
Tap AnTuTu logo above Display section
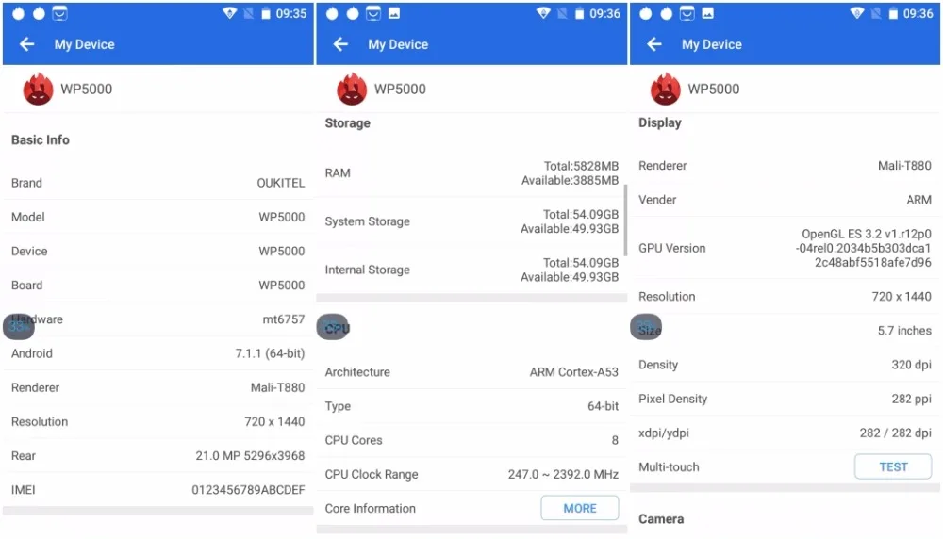pos(665,89)
